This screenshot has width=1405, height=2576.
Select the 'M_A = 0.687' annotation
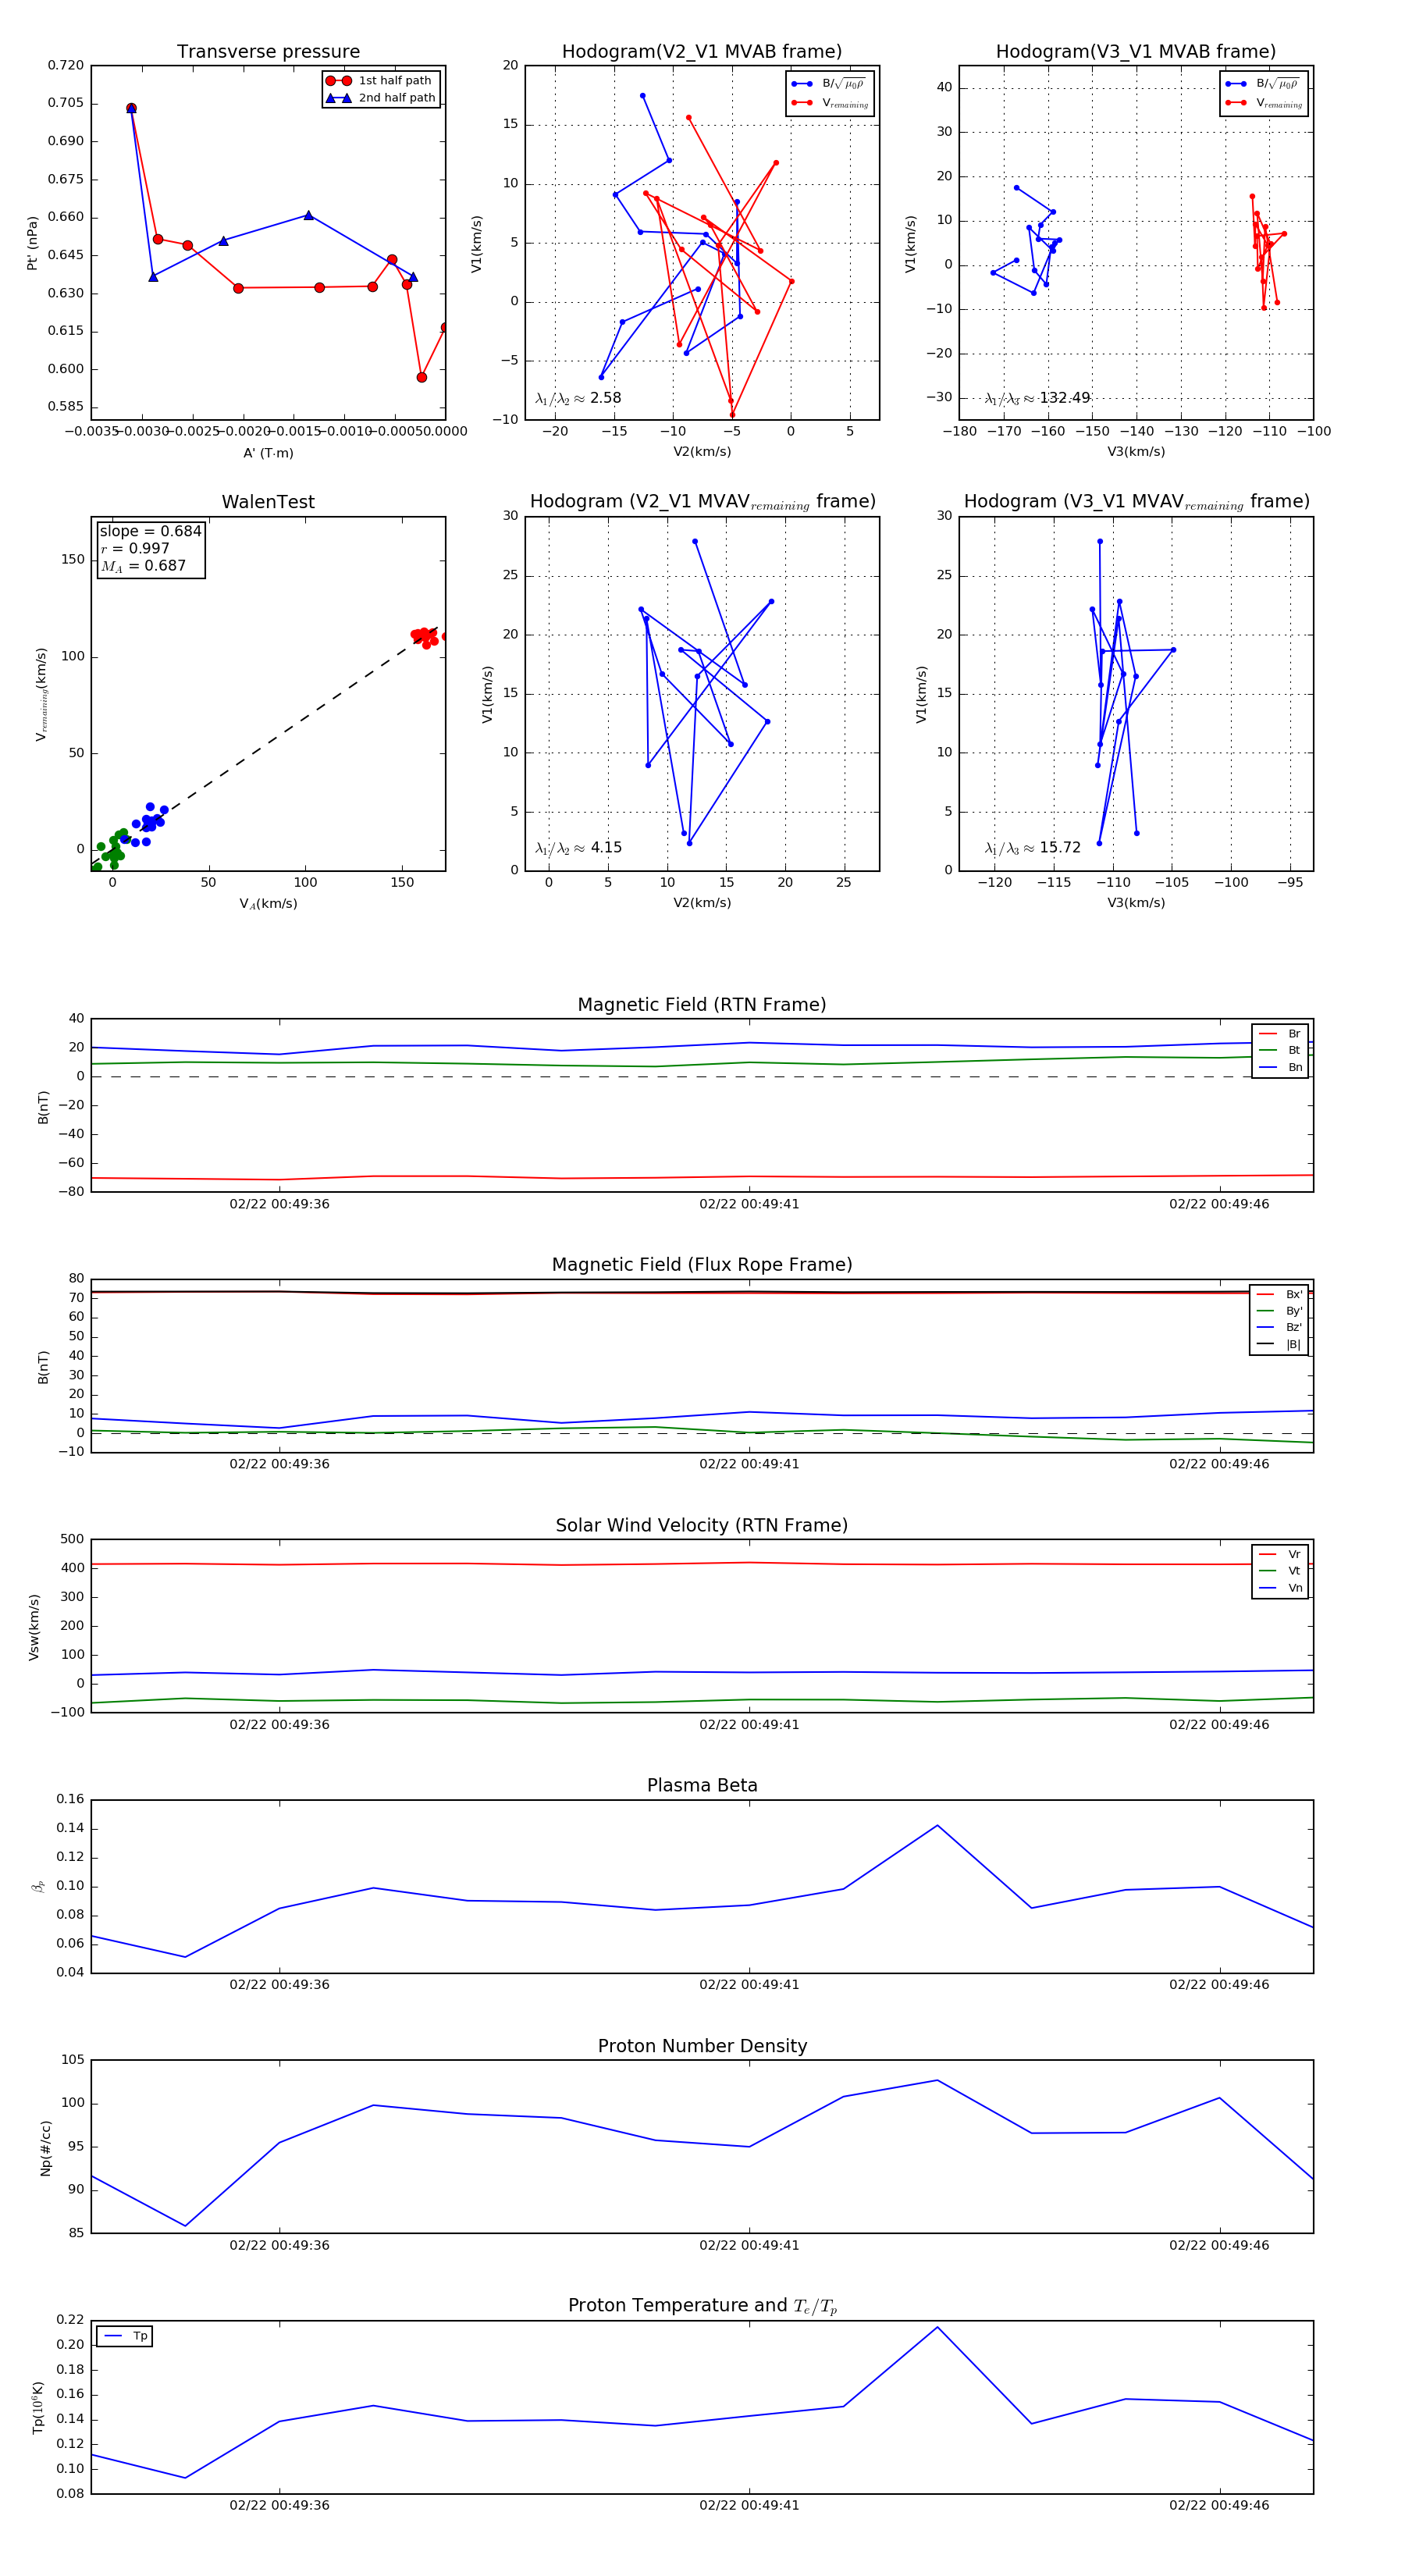coord(143,566)
